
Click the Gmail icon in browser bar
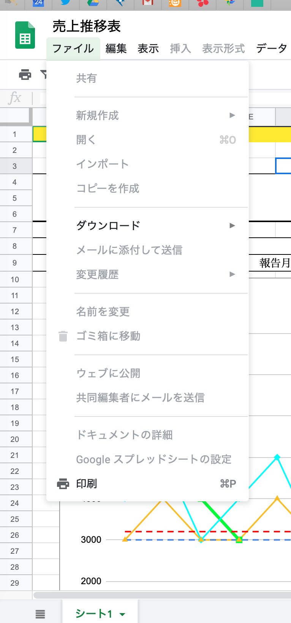coord(147,3)
